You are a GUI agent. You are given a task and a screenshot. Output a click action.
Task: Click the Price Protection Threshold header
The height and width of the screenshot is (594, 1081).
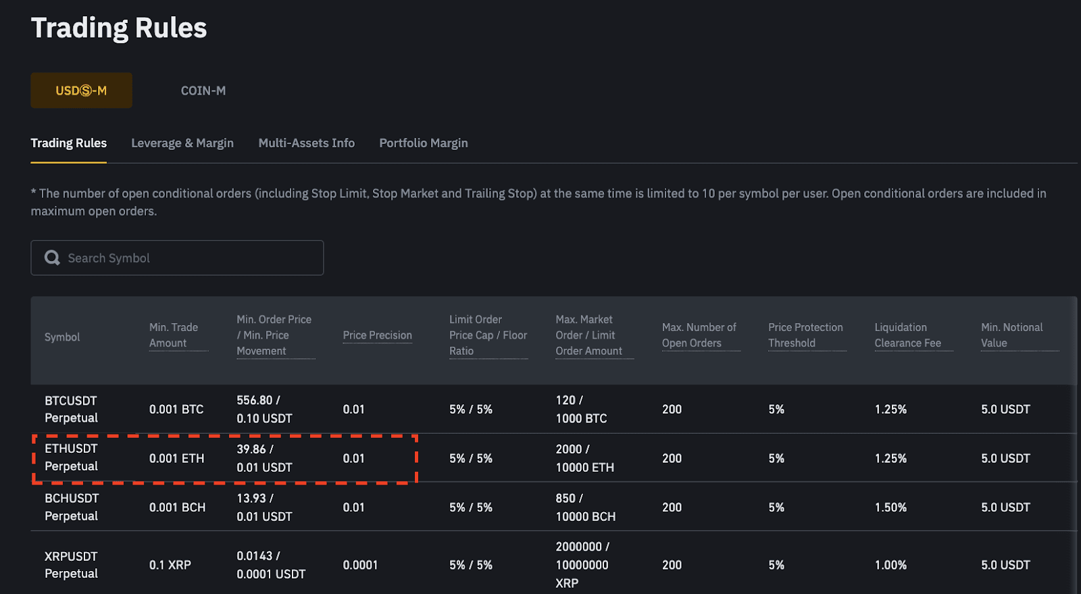tap(805, 335)
